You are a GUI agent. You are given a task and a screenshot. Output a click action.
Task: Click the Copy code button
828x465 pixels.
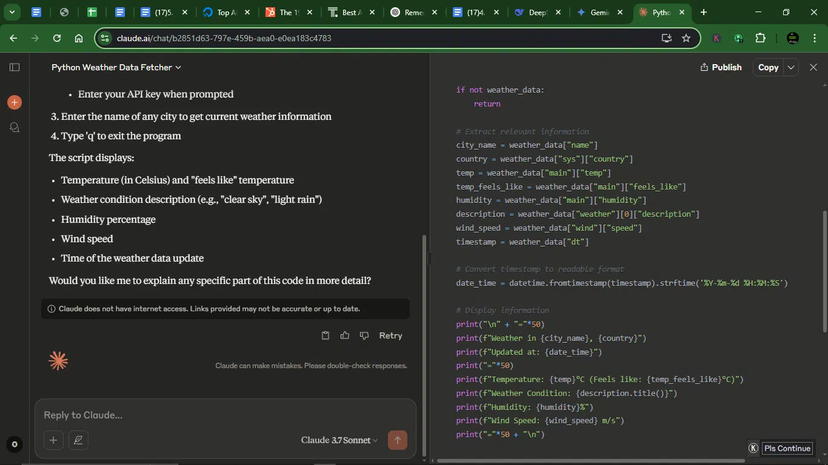(x=768, y=67)
